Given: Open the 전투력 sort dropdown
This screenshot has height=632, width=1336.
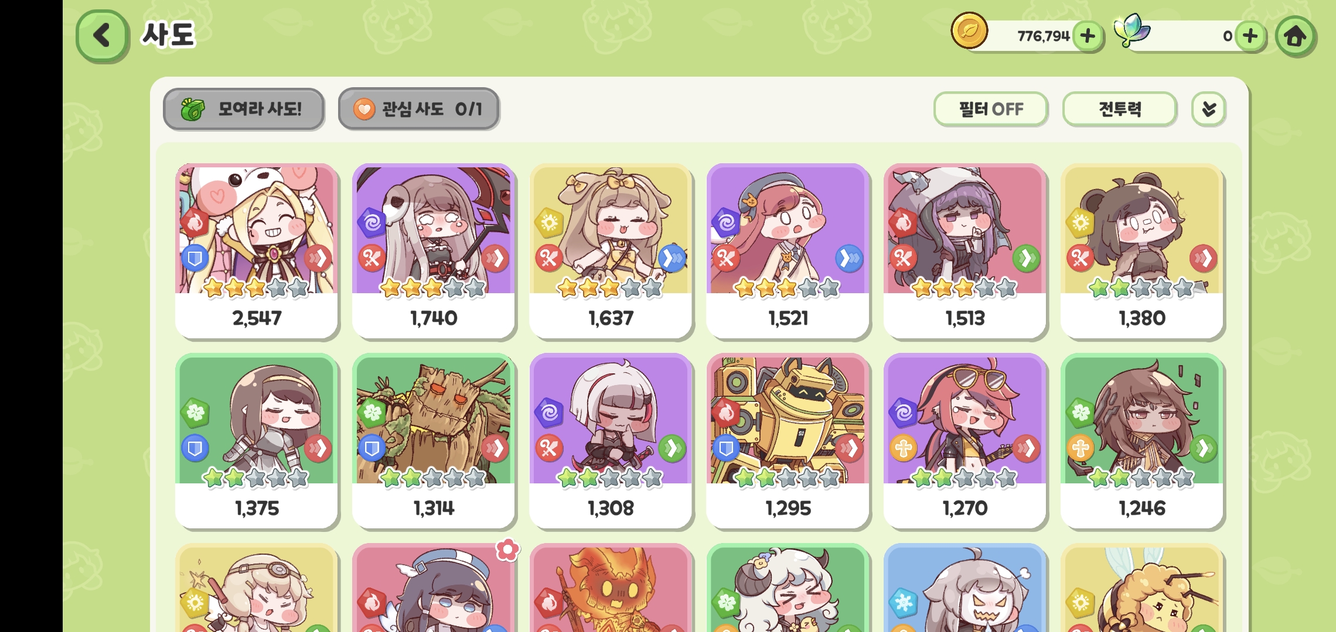Looking at the screenshot, I should (1120, 109).
